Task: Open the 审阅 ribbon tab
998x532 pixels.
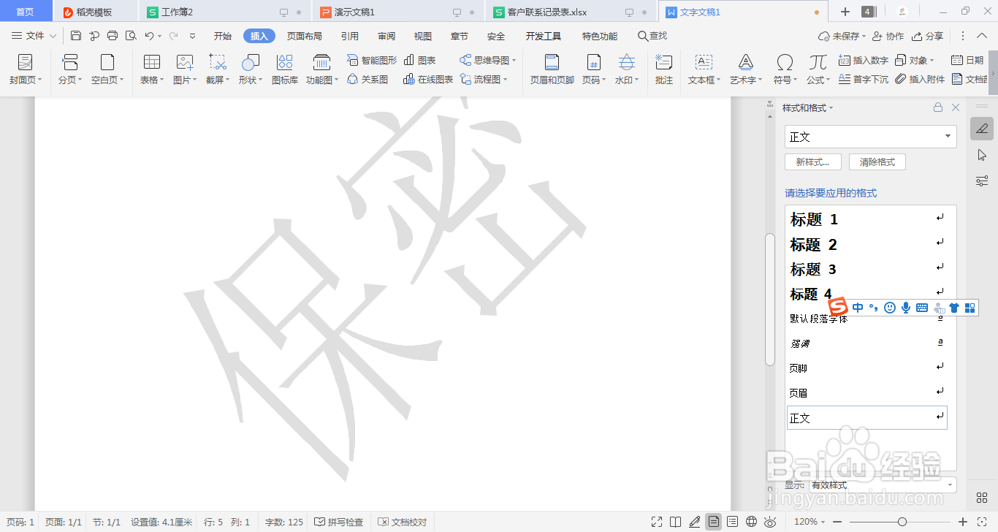Action: click(x=386, y=36)
